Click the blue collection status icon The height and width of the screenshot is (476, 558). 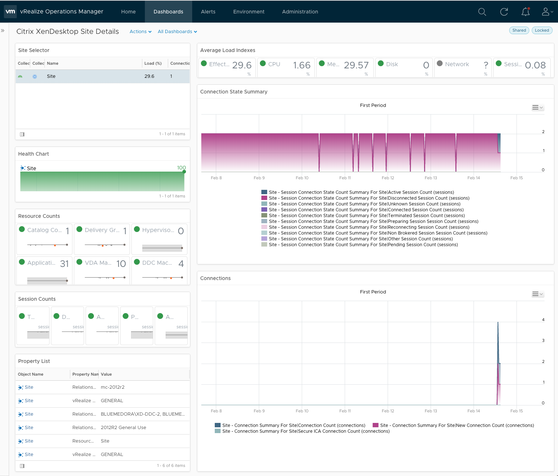click(x=35, y=76)
